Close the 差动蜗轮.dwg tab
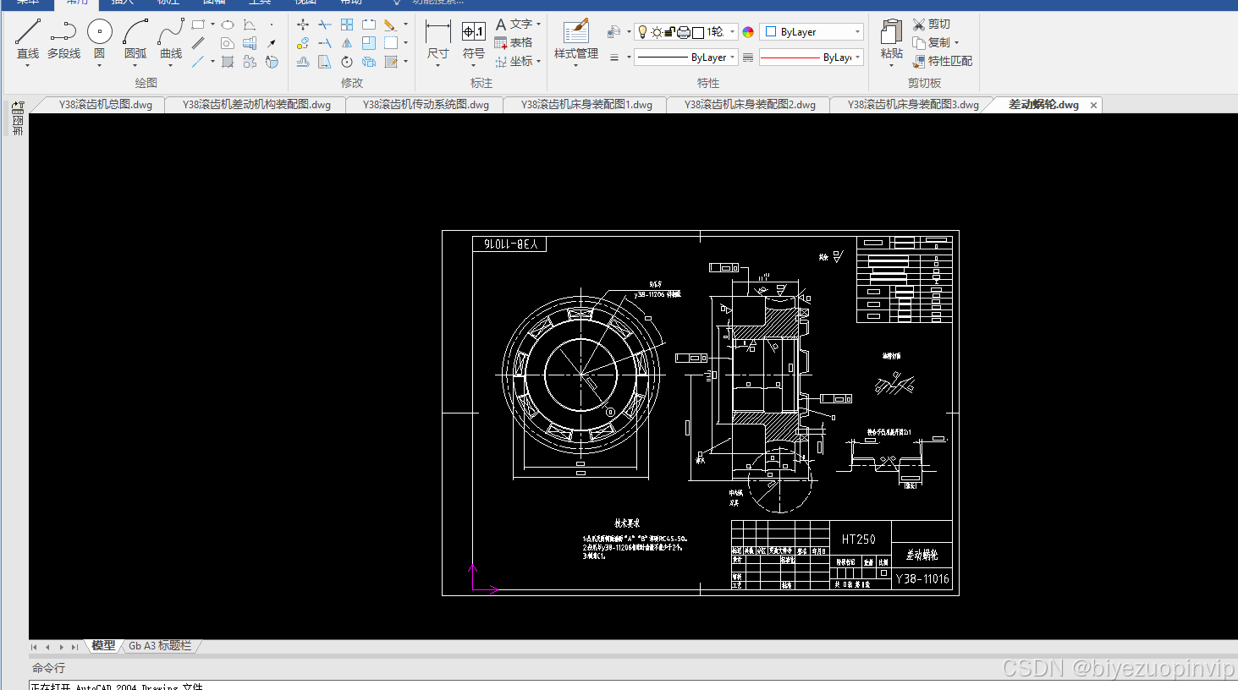Image resolution: width=1238 pixels, height=690 pixels. pos(1093,105)
